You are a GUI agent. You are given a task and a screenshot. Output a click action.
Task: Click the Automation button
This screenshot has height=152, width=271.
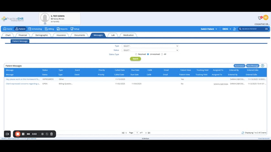(239, 66)
